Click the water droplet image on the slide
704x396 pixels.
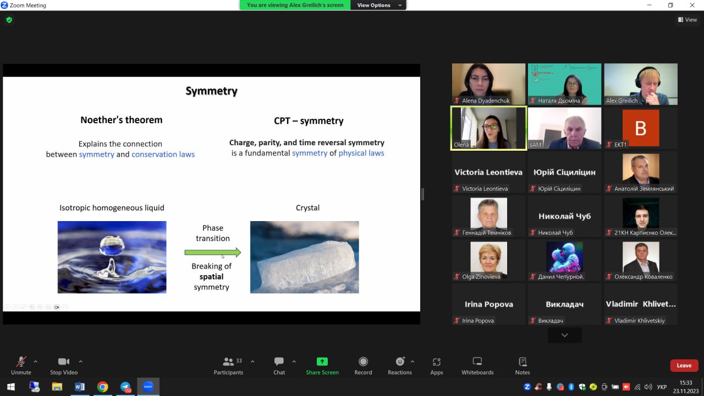click(x=112, y=257)
